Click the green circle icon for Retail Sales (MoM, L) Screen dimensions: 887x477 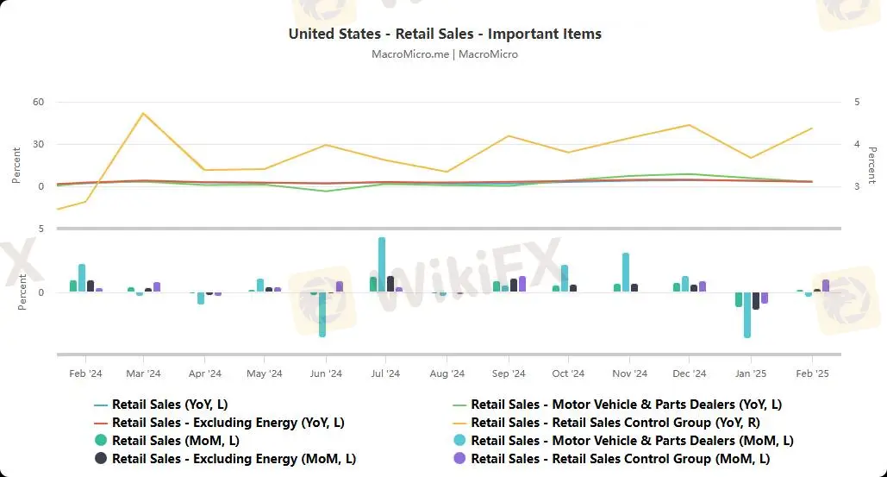[x=101, y=441]
